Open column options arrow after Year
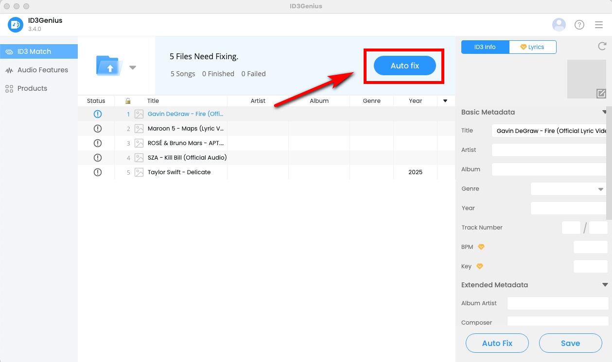612x362 pixels. (445, 101)
